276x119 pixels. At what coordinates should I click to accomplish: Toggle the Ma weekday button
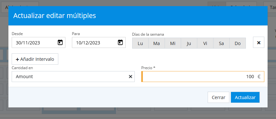coord(156,43)
